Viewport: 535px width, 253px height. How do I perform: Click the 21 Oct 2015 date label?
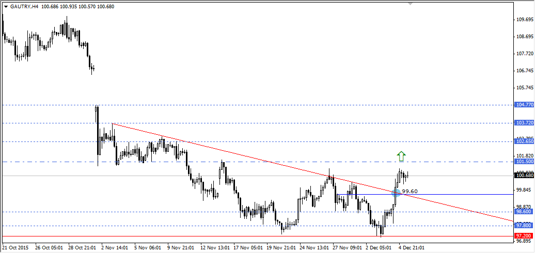click(15, 248)
